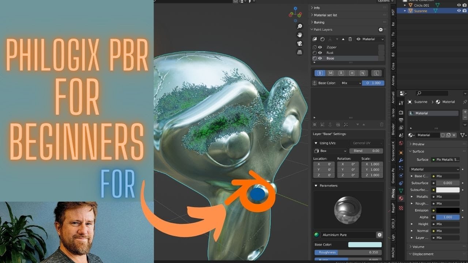Open the Box projection dropdown
This screenshot has height=263, width=468.
tap(331, 151)
